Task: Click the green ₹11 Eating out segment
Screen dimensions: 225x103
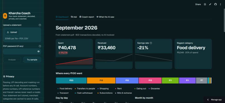Action: click(170, 80)
